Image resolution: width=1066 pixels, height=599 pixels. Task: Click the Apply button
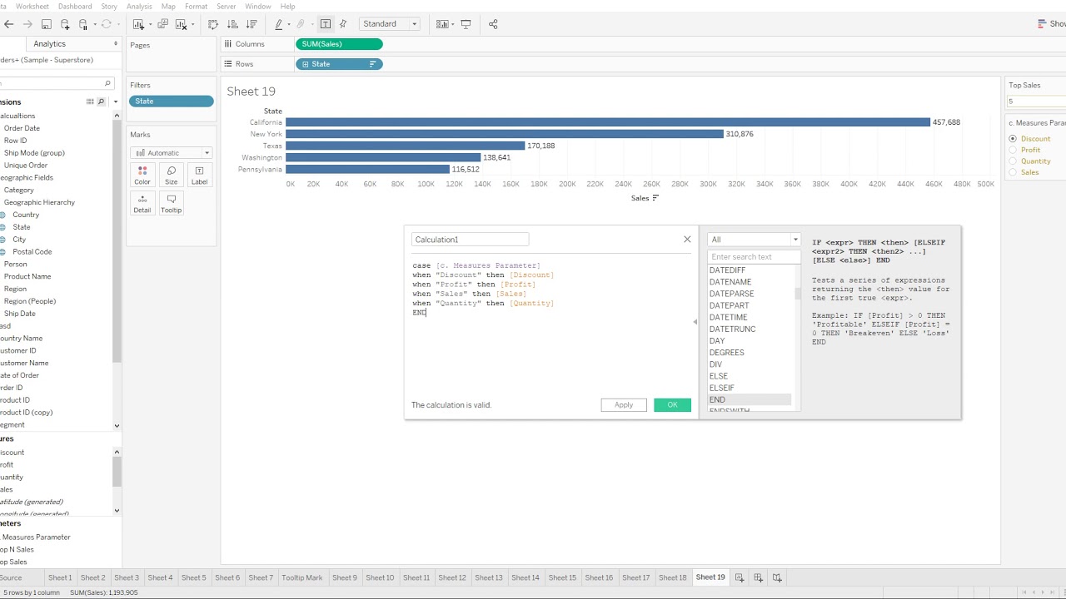[x=624, y=405]
